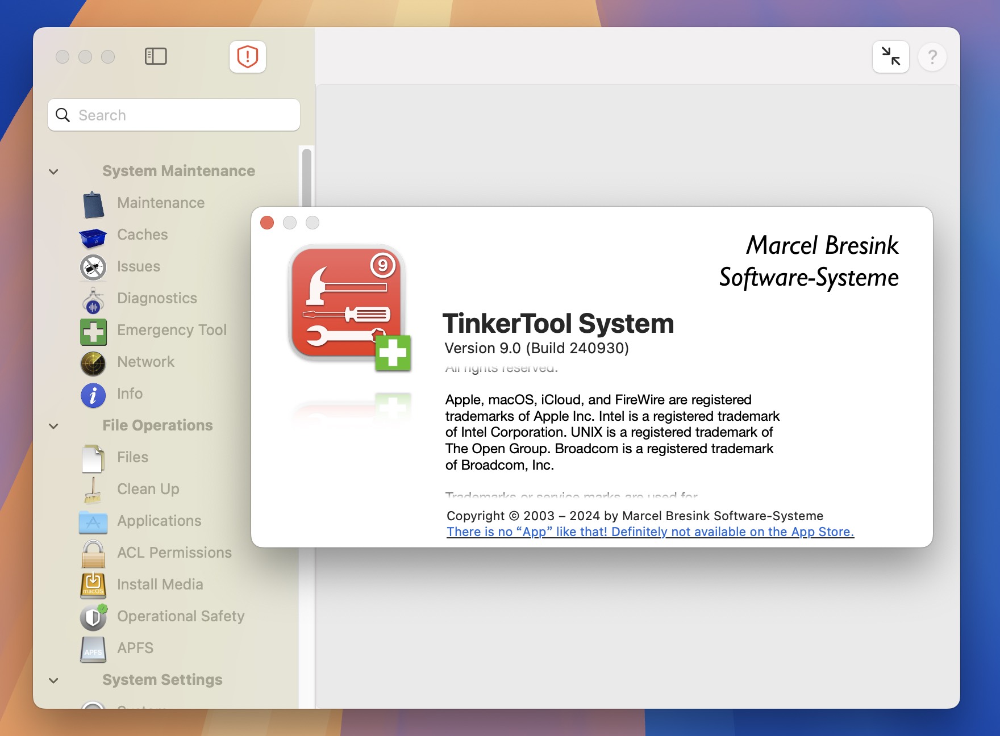Click the Install Media macOS icon
Image resolution: width=1000 pixels, height=736 pixels.
click(93, 586)
